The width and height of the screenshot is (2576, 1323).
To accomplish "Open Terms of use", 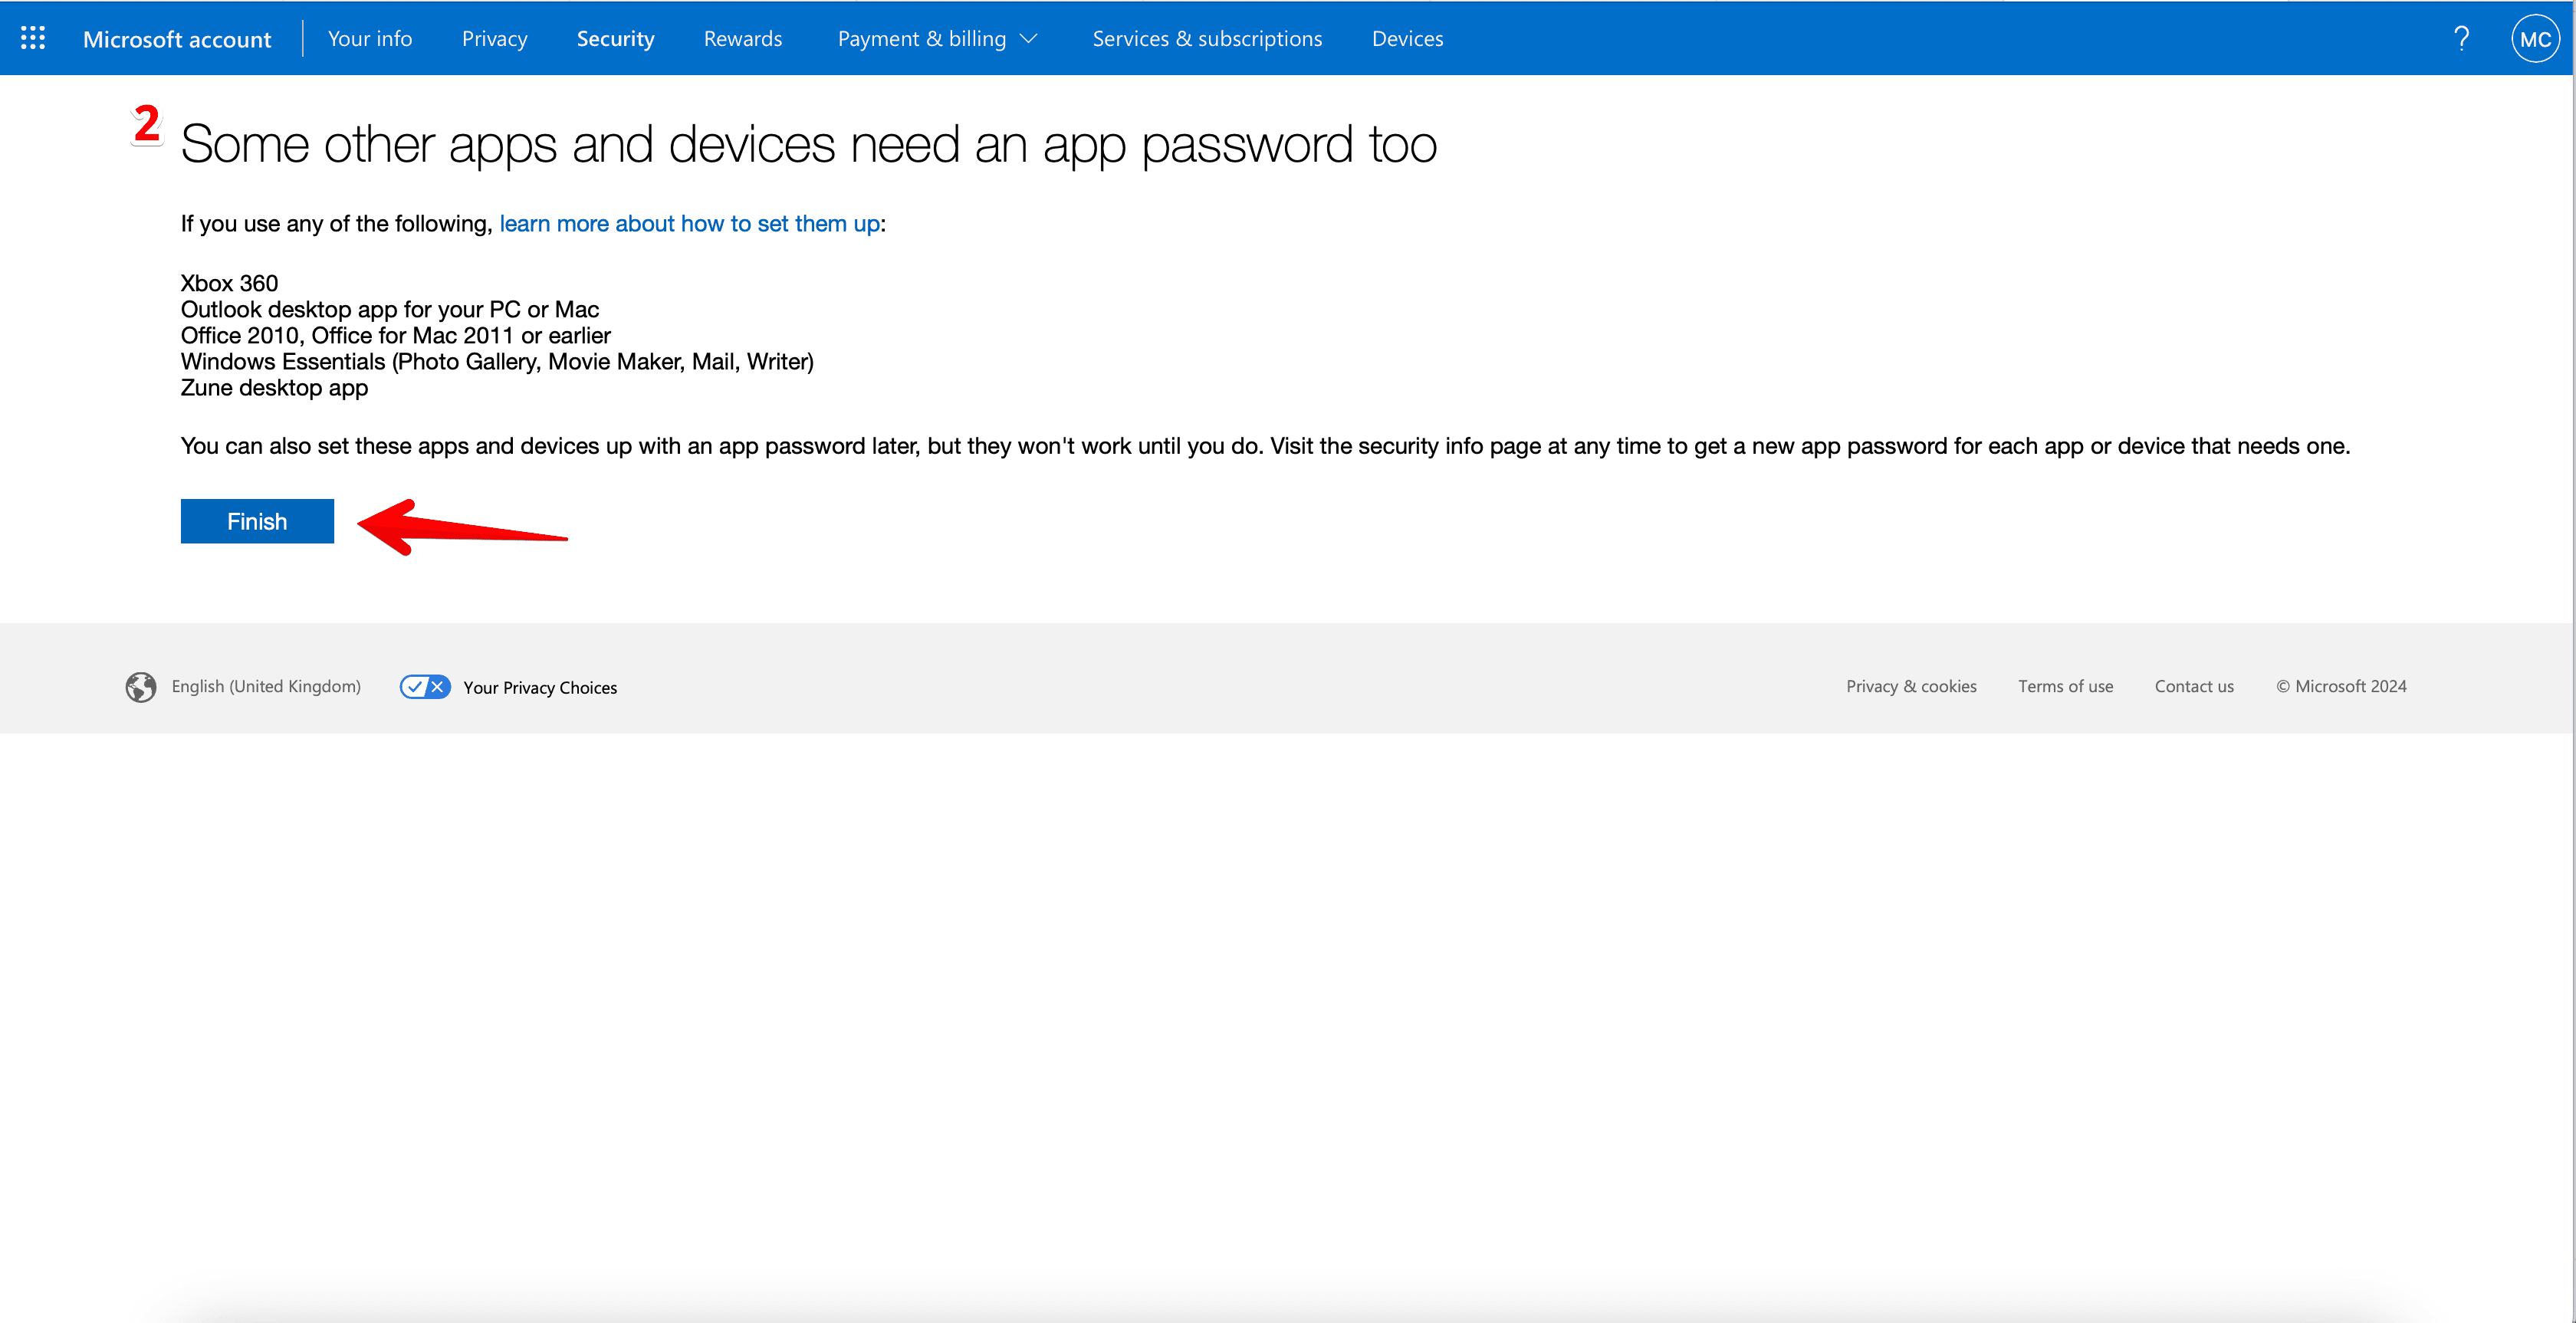I will pyautogui.click(x=2065, y=686).
